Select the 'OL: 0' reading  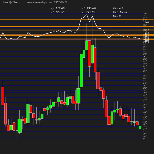[117, 16]
